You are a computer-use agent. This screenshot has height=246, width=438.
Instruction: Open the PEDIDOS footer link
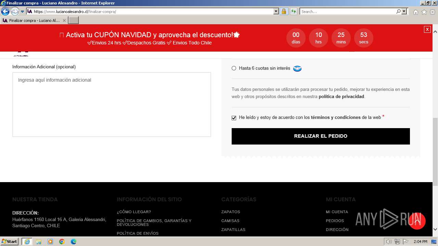point(335,221)
